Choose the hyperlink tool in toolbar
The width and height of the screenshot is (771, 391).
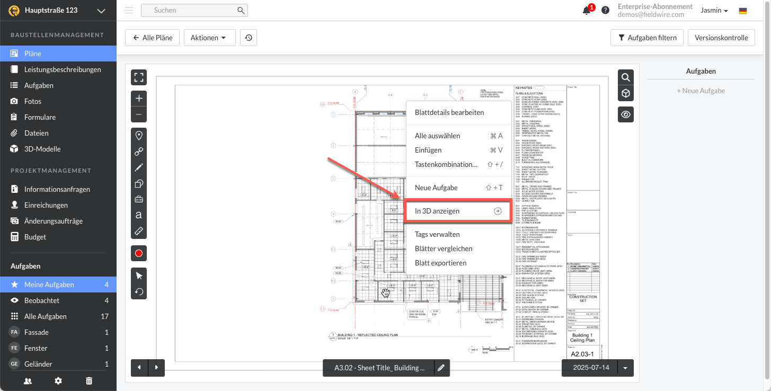click(x=139, y=152)
